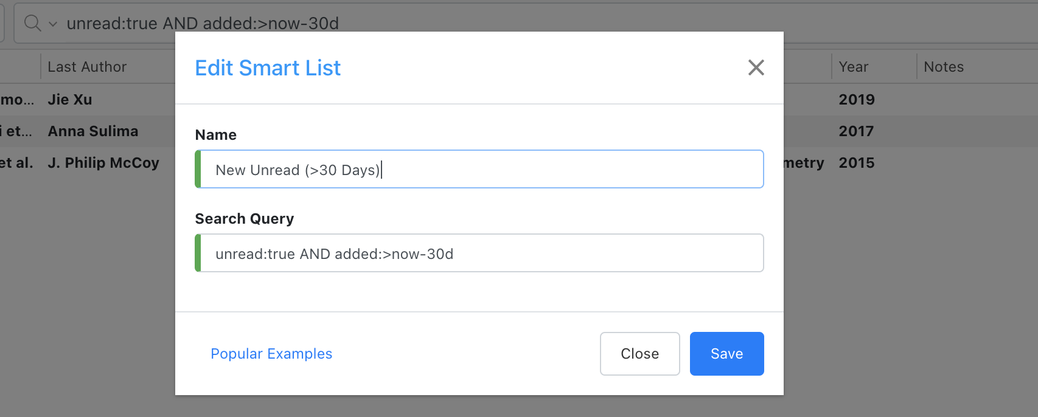Click the 2019 year value of the top row
Image resolution: width=1038 pixels, height=417 pixels.
[857, 99]
